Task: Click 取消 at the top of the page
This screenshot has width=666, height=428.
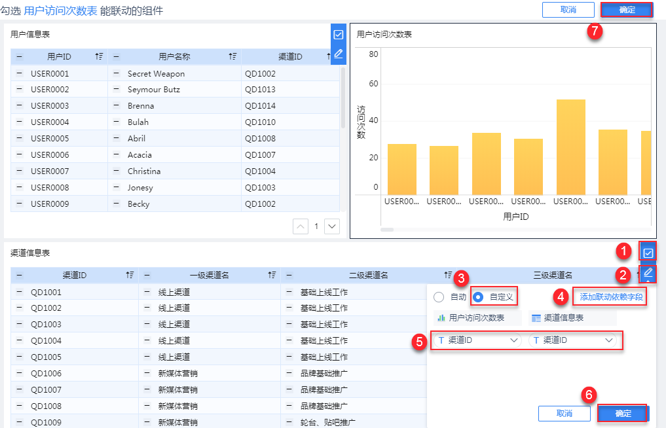Action: [x=568, y=10]
